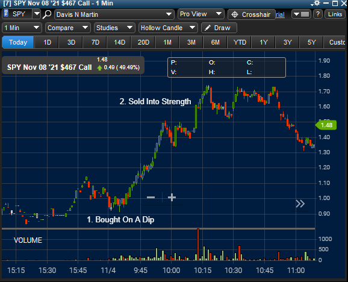Open the Hollow Candle chart type dropdown

[x=168, y=28]
